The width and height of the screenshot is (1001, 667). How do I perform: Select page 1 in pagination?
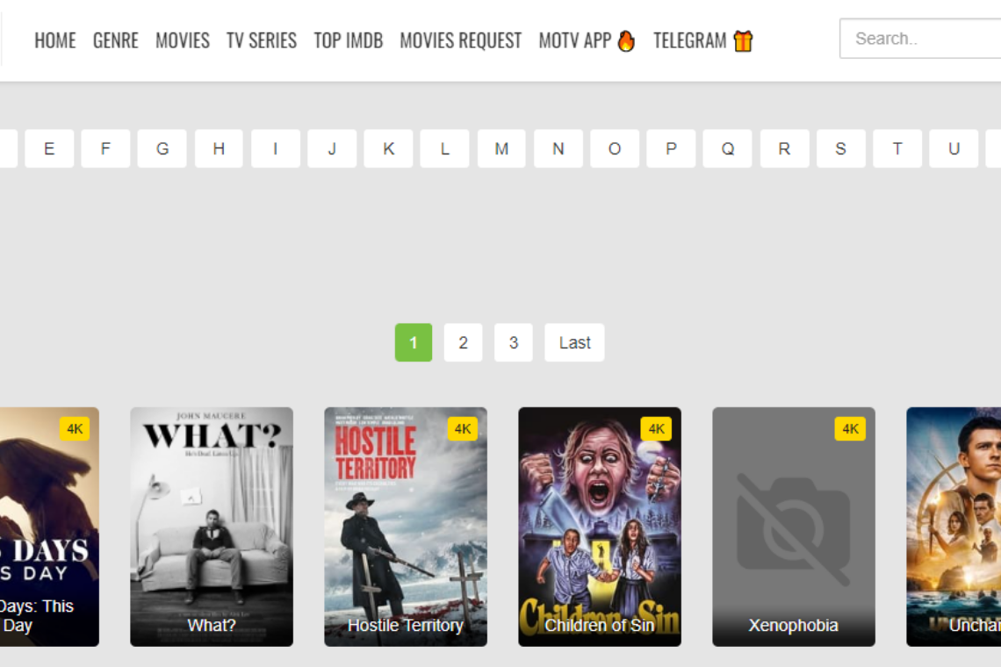coord(414,343)
